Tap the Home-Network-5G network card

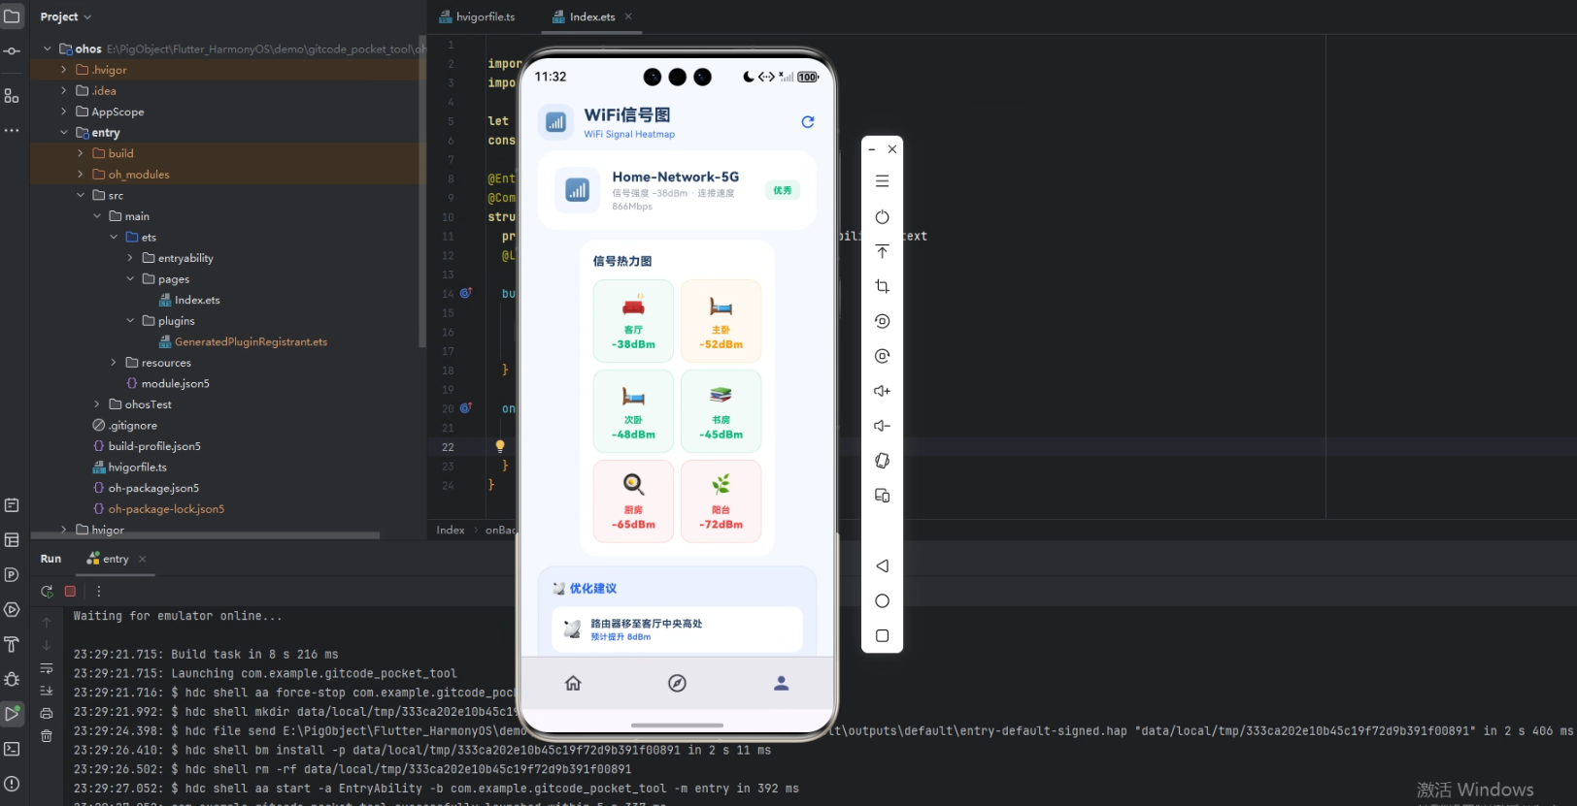(677, 190)
